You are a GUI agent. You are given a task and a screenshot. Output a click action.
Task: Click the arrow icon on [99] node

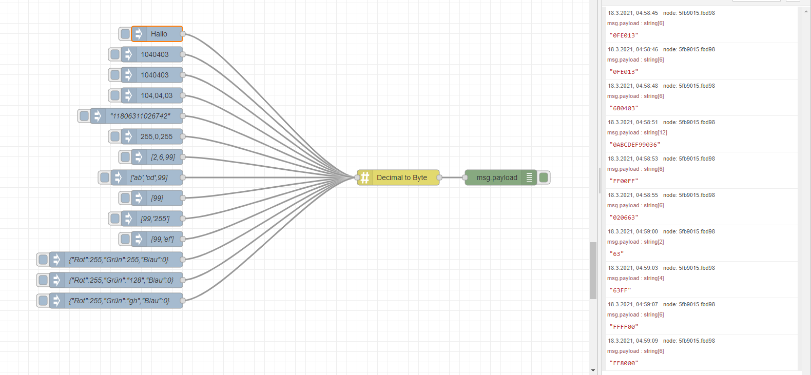point(139,198)
